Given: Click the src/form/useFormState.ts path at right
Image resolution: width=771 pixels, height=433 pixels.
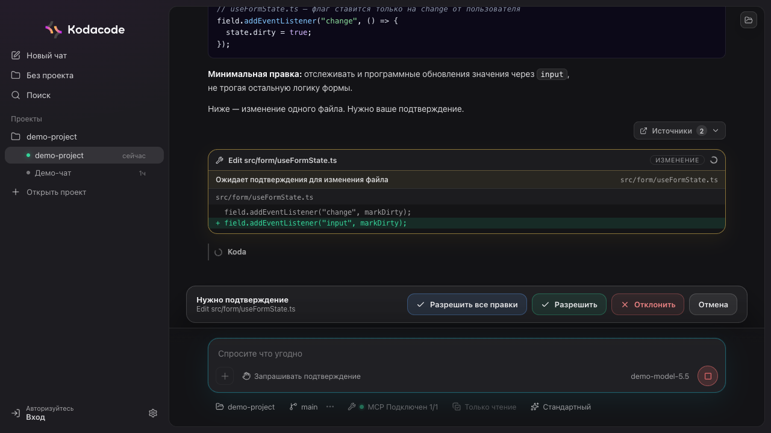Looking at the screenshot, I should tap(669, 180).
